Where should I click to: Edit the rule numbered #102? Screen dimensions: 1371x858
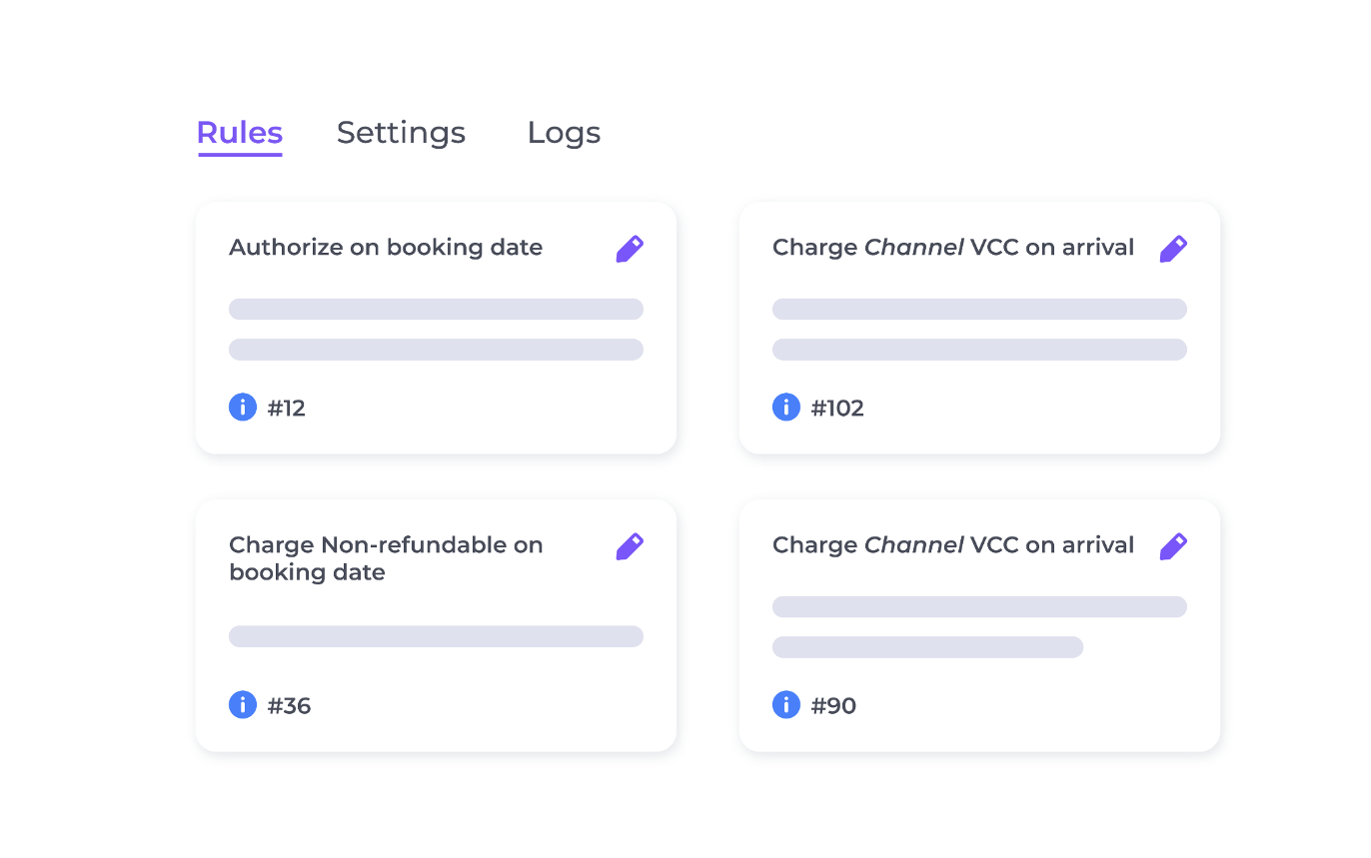[1173, 249]
